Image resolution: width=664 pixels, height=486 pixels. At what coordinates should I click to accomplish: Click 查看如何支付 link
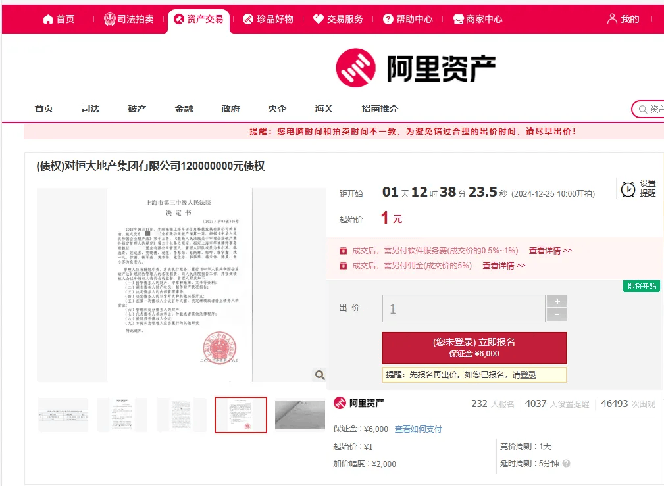418,429
